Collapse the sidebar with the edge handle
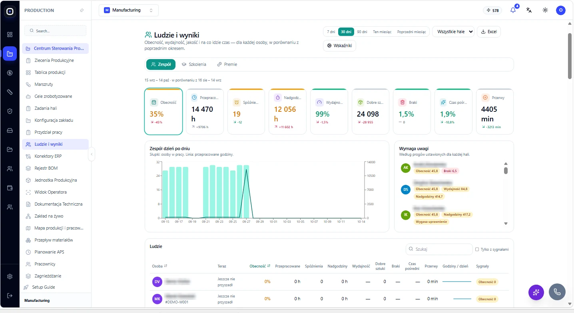 92,154
